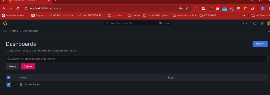The width and height of the screenshot is (270, 95).
Task: Toggle the hamburger navigation menu
Action: pos(5,31)
